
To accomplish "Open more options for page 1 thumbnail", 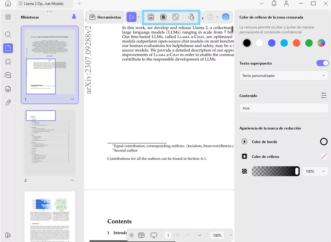I will coord(72,99).
